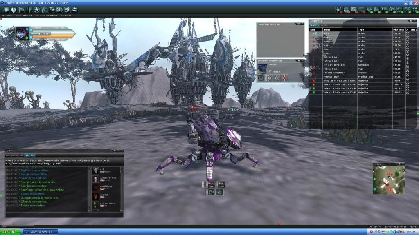This screenshot has height=235, width=419.
Task: Click the system tray clock
Action: pyautogui.click(x=411, y=232)
